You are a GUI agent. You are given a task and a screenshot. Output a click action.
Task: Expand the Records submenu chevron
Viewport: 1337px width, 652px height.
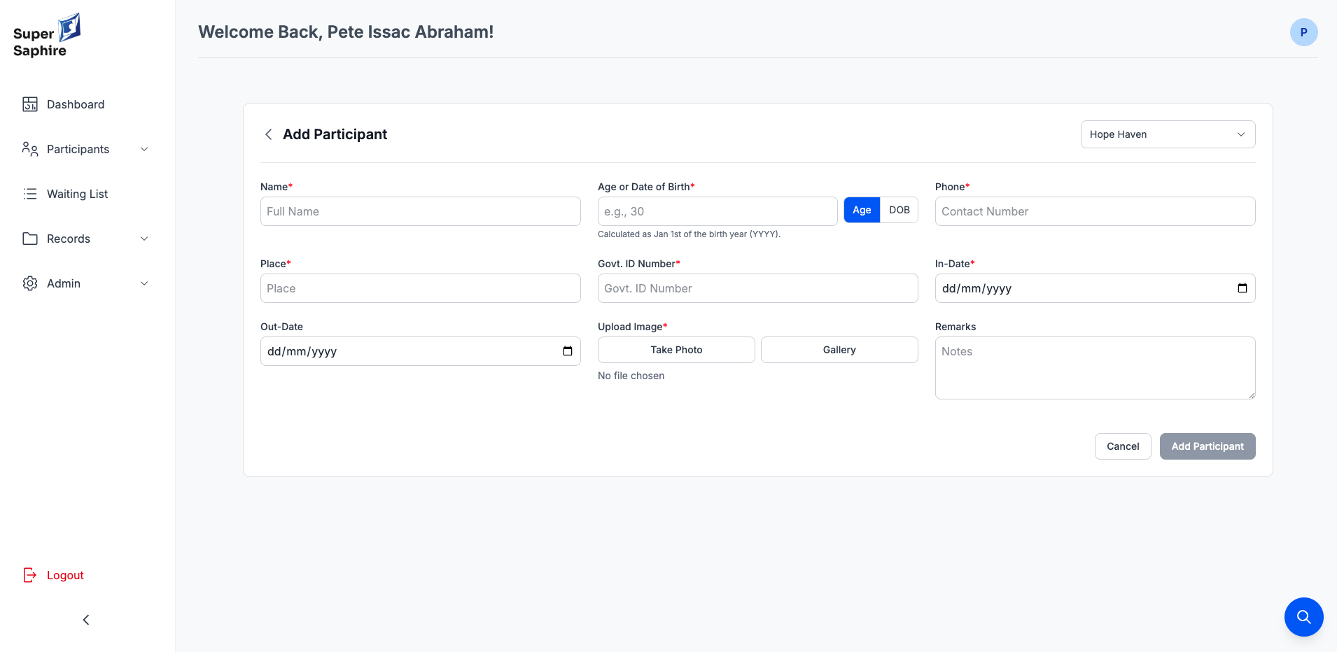[x=144, y=239]
